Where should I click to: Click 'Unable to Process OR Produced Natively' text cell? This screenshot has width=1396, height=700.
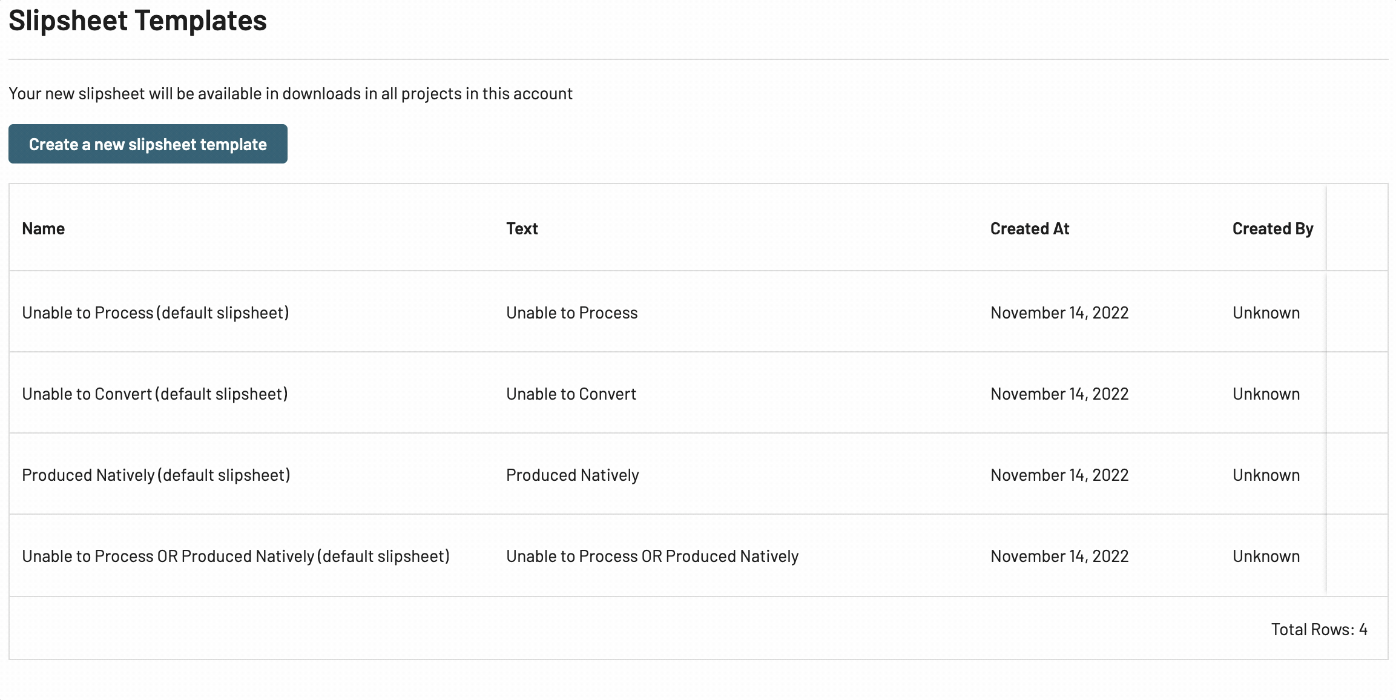653,556
